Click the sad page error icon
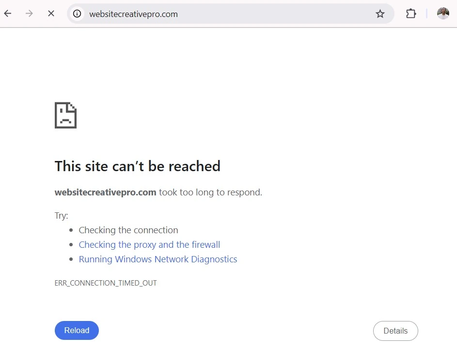Image resolution: width=457 pixels, height=352 pixels. point(66,115)
